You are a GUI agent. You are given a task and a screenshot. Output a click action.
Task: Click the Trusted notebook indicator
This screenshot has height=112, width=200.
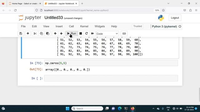pos(137,26)
